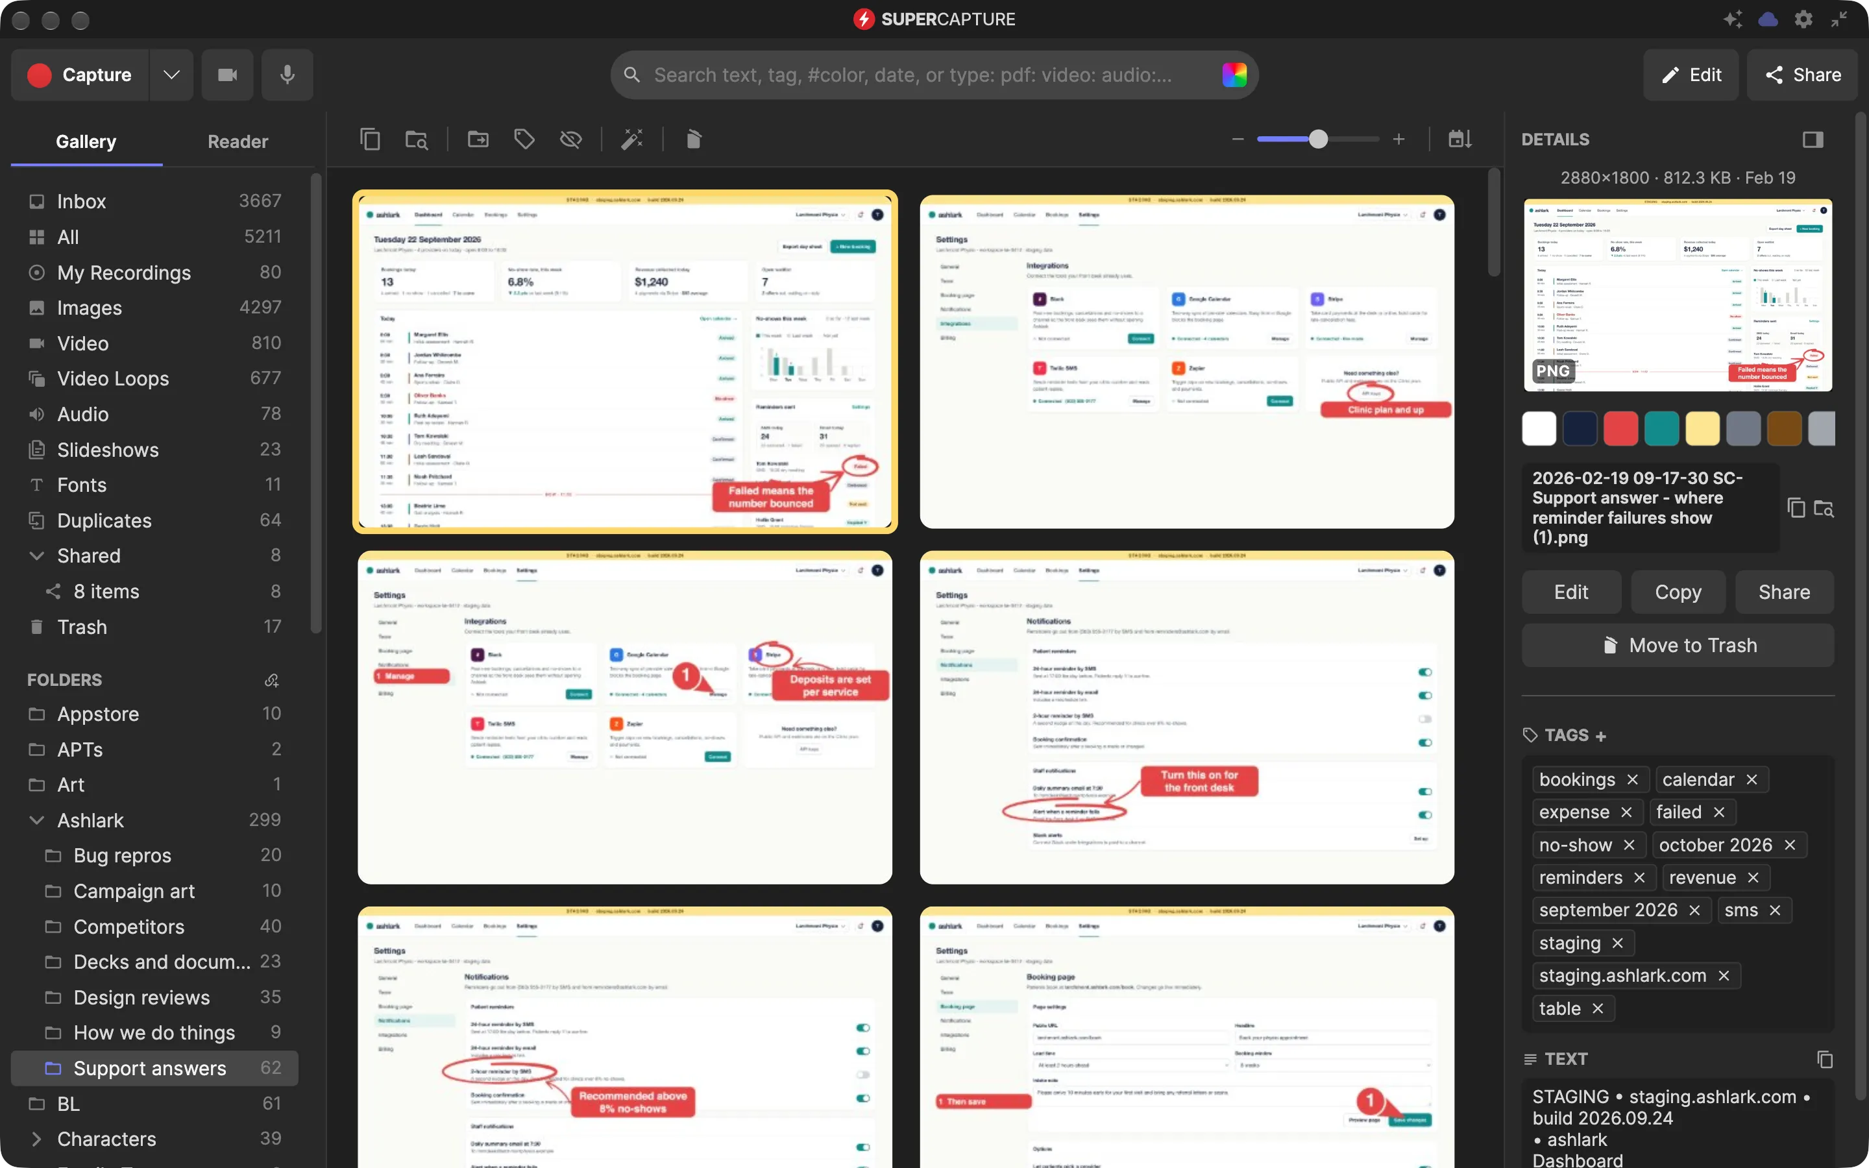Remove the staging.ashlark.com tag
This screenshot has height=1168, width=1869.
pos(1724,976)
